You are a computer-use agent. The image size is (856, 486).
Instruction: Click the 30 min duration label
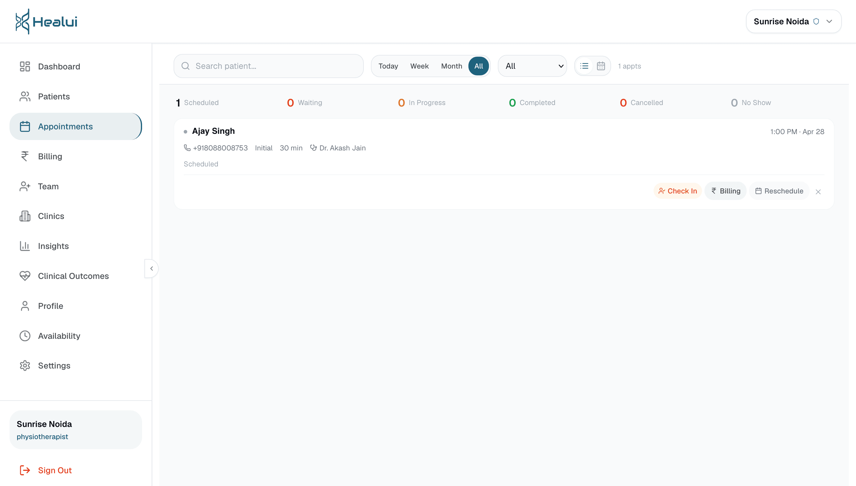(291, 148)
